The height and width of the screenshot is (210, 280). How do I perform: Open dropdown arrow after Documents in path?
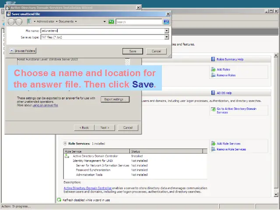coord(76,21)
